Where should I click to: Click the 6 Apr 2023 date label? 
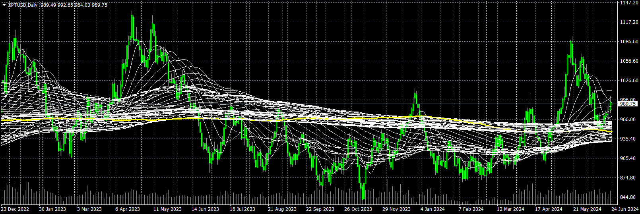(128, 209)
